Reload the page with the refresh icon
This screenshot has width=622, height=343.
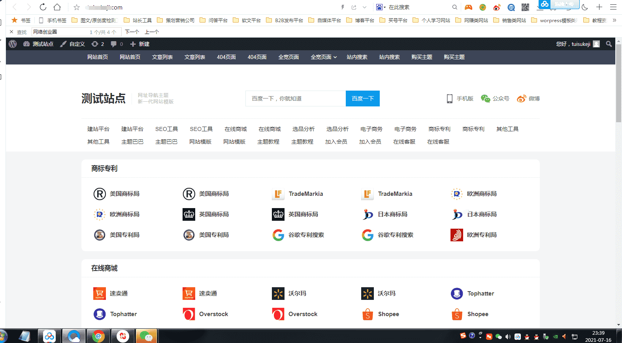[43, 7]
